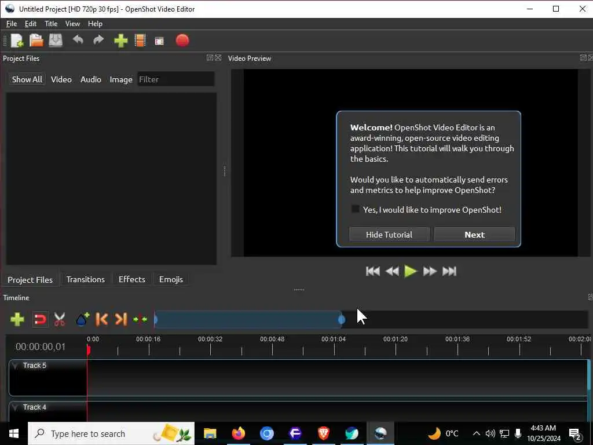The image size is (593, 445).
Task: Open a project with the folder icon
Action: pos(36,41)
